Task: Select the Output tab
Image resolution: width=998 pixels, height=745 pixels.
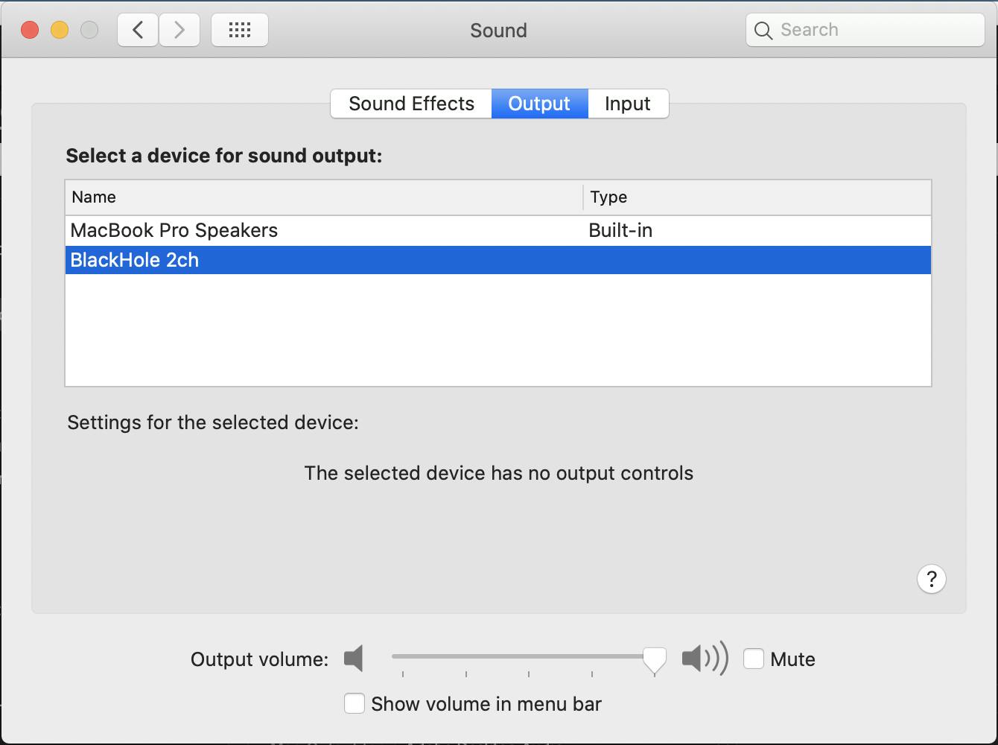Action: [538, 104]
